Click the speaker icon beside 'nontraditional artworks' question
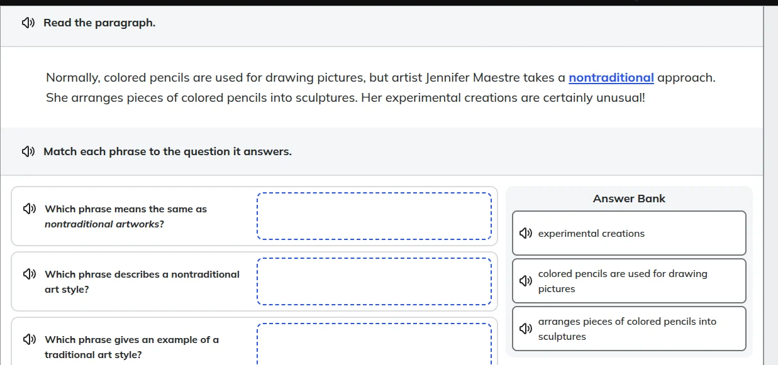The width and height of the screenshot is (778, 365). [x=28, y=208]
